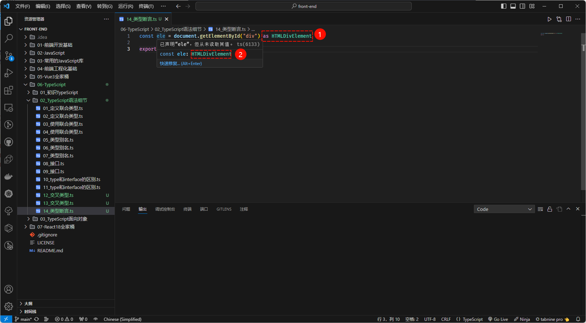Toggle output panel scroll lock

click(550, 209)
